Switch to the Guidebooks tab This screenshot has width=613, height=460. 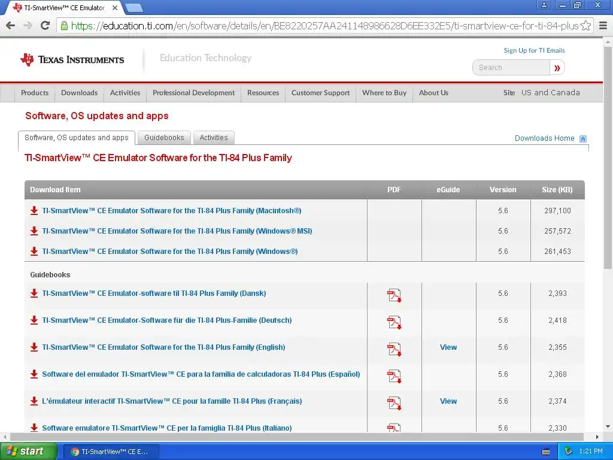coord(164,138)
